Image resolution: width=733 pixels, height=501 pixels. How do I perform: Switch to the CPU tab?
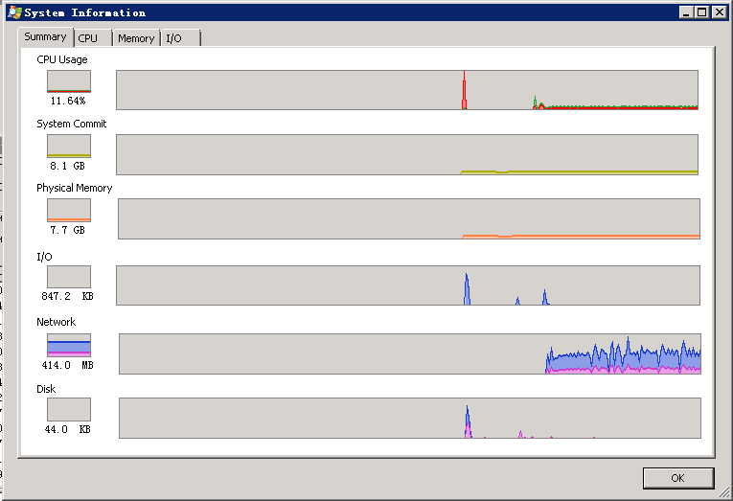[93, 38]
